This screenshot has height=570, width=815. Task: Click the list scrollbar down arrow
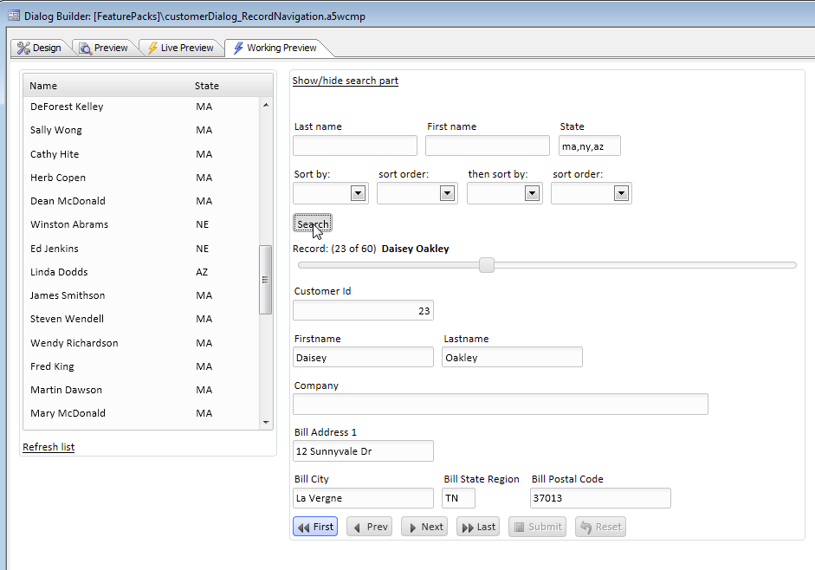tap(266, 422)
